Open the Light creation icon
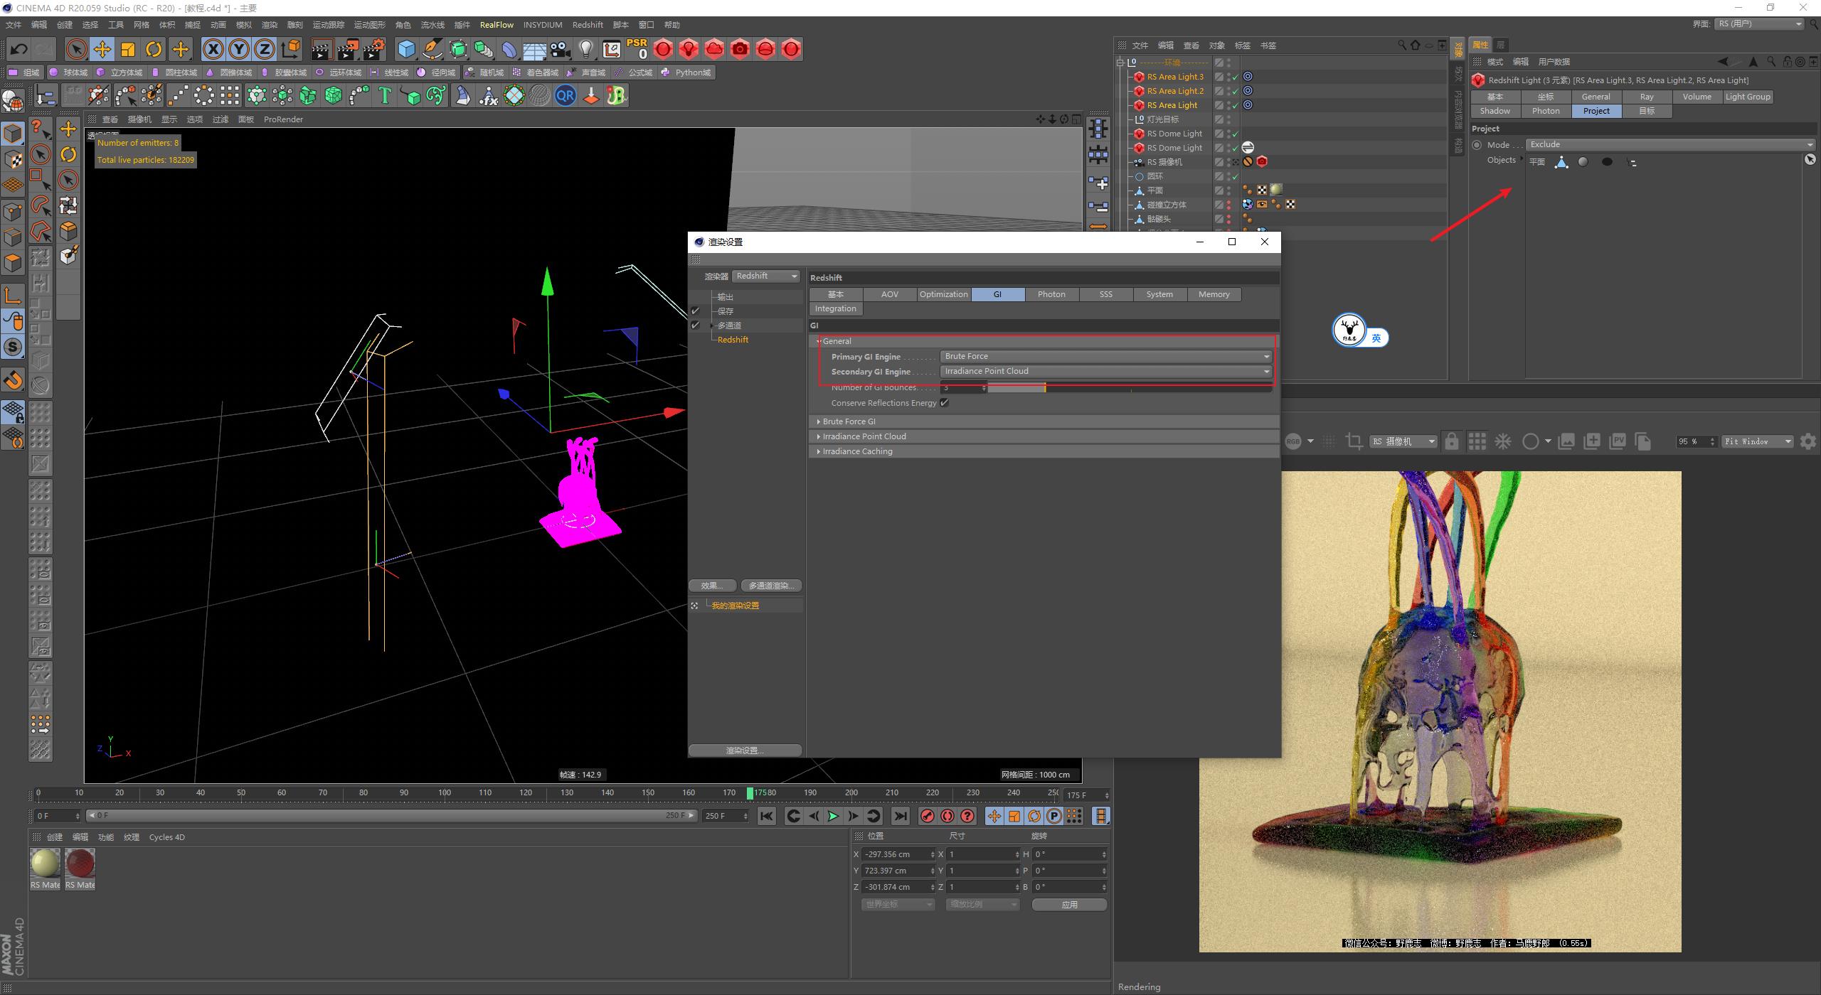 pyautogui.click(x=586, y=49)
